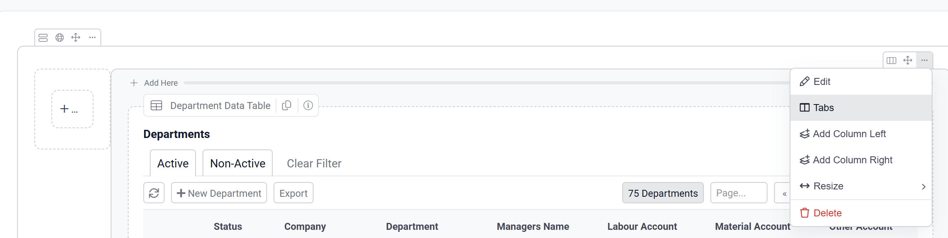The image size is (948, 238).
Task: Open the three-dot menu in the left section toolbar
Action: pyautogui.click(x=93, y=38)
